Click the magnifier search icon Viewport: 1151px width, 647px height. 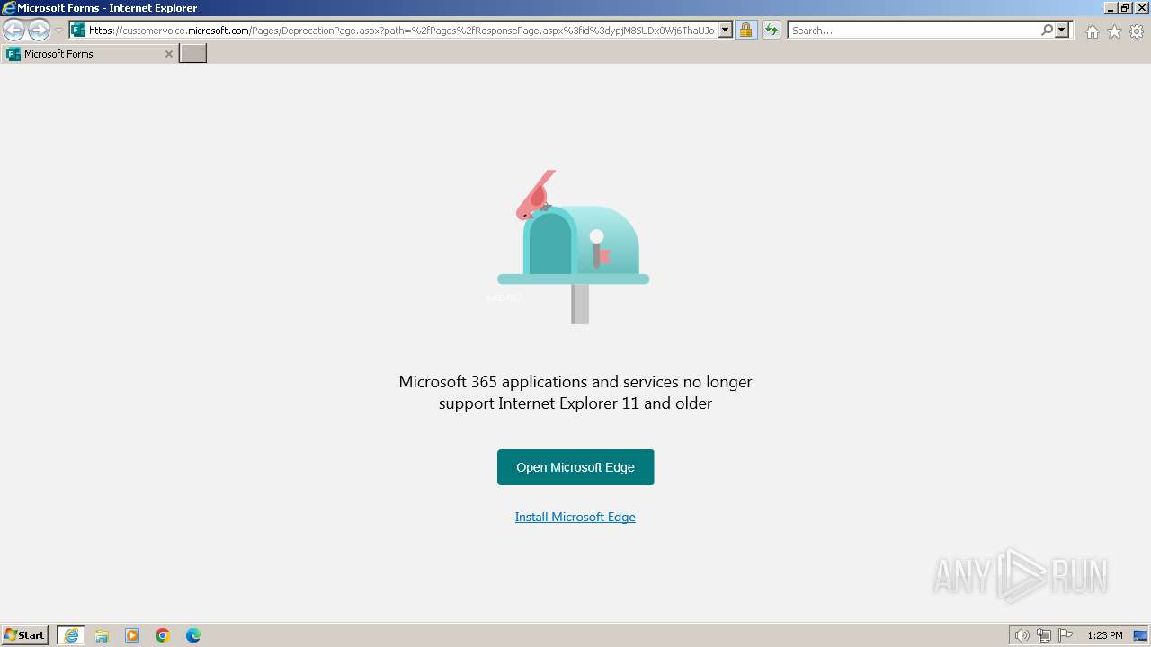click(x=1047, y=31)
